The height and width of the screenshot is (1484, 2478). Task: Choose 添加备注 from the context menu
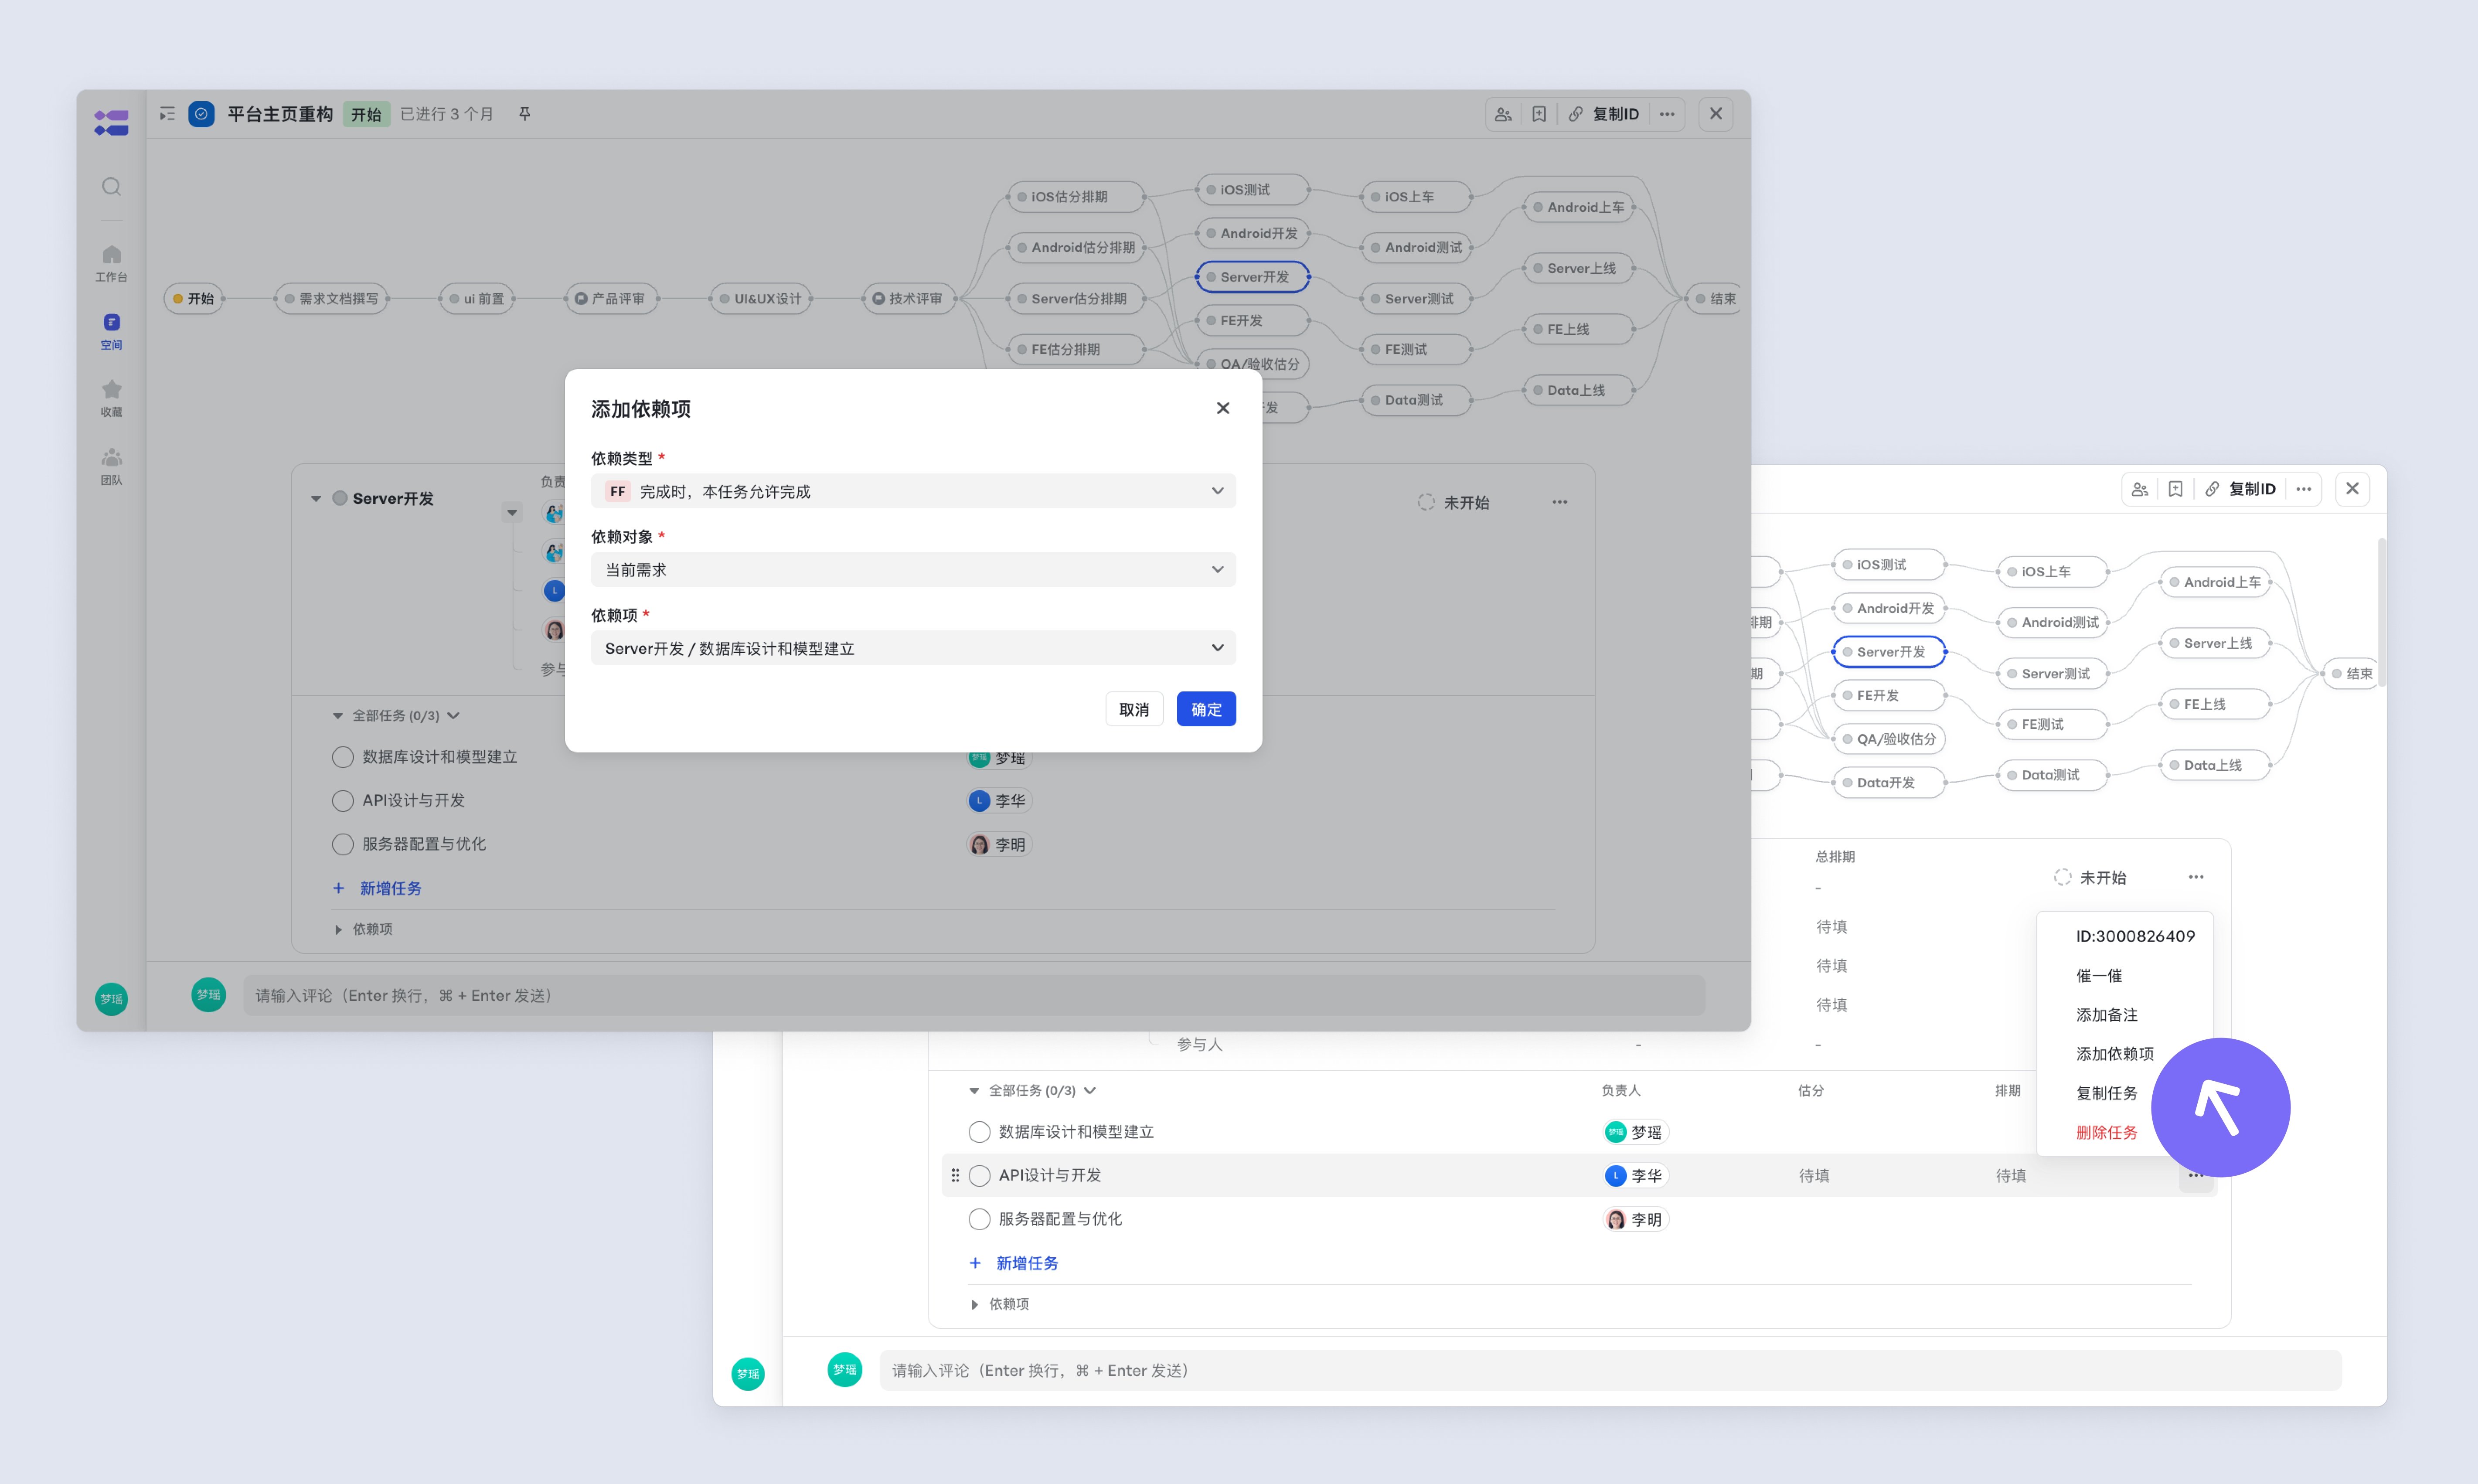pyautogui.click(x=2107, y=1014)
